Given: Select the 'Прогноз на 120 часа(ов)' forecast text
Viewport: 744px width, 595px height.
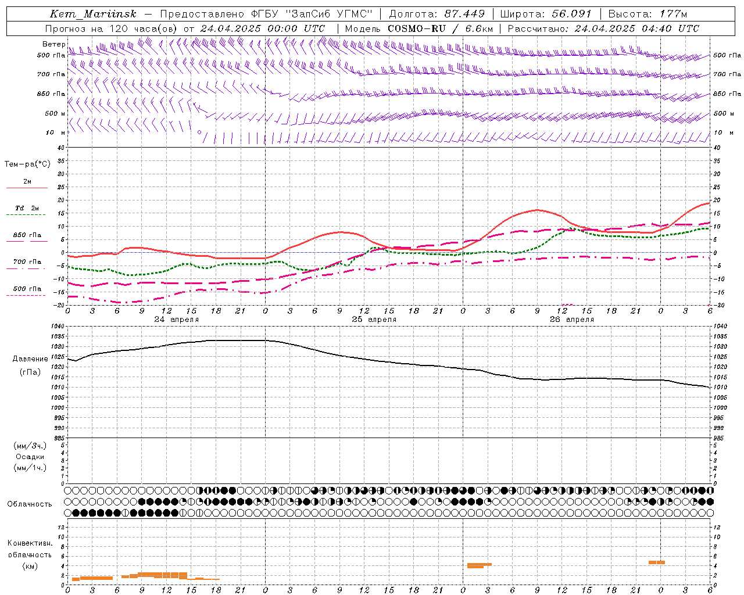Looking at the screenshot, I should point(112,28).
